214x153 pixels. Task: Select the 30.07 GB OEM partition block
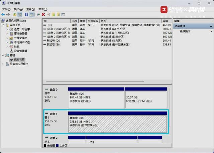(x=146, y=98)
